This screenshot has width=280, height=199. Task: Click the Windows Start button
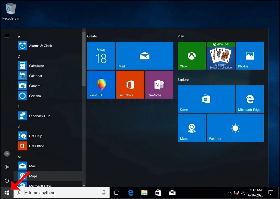(7, 192)
